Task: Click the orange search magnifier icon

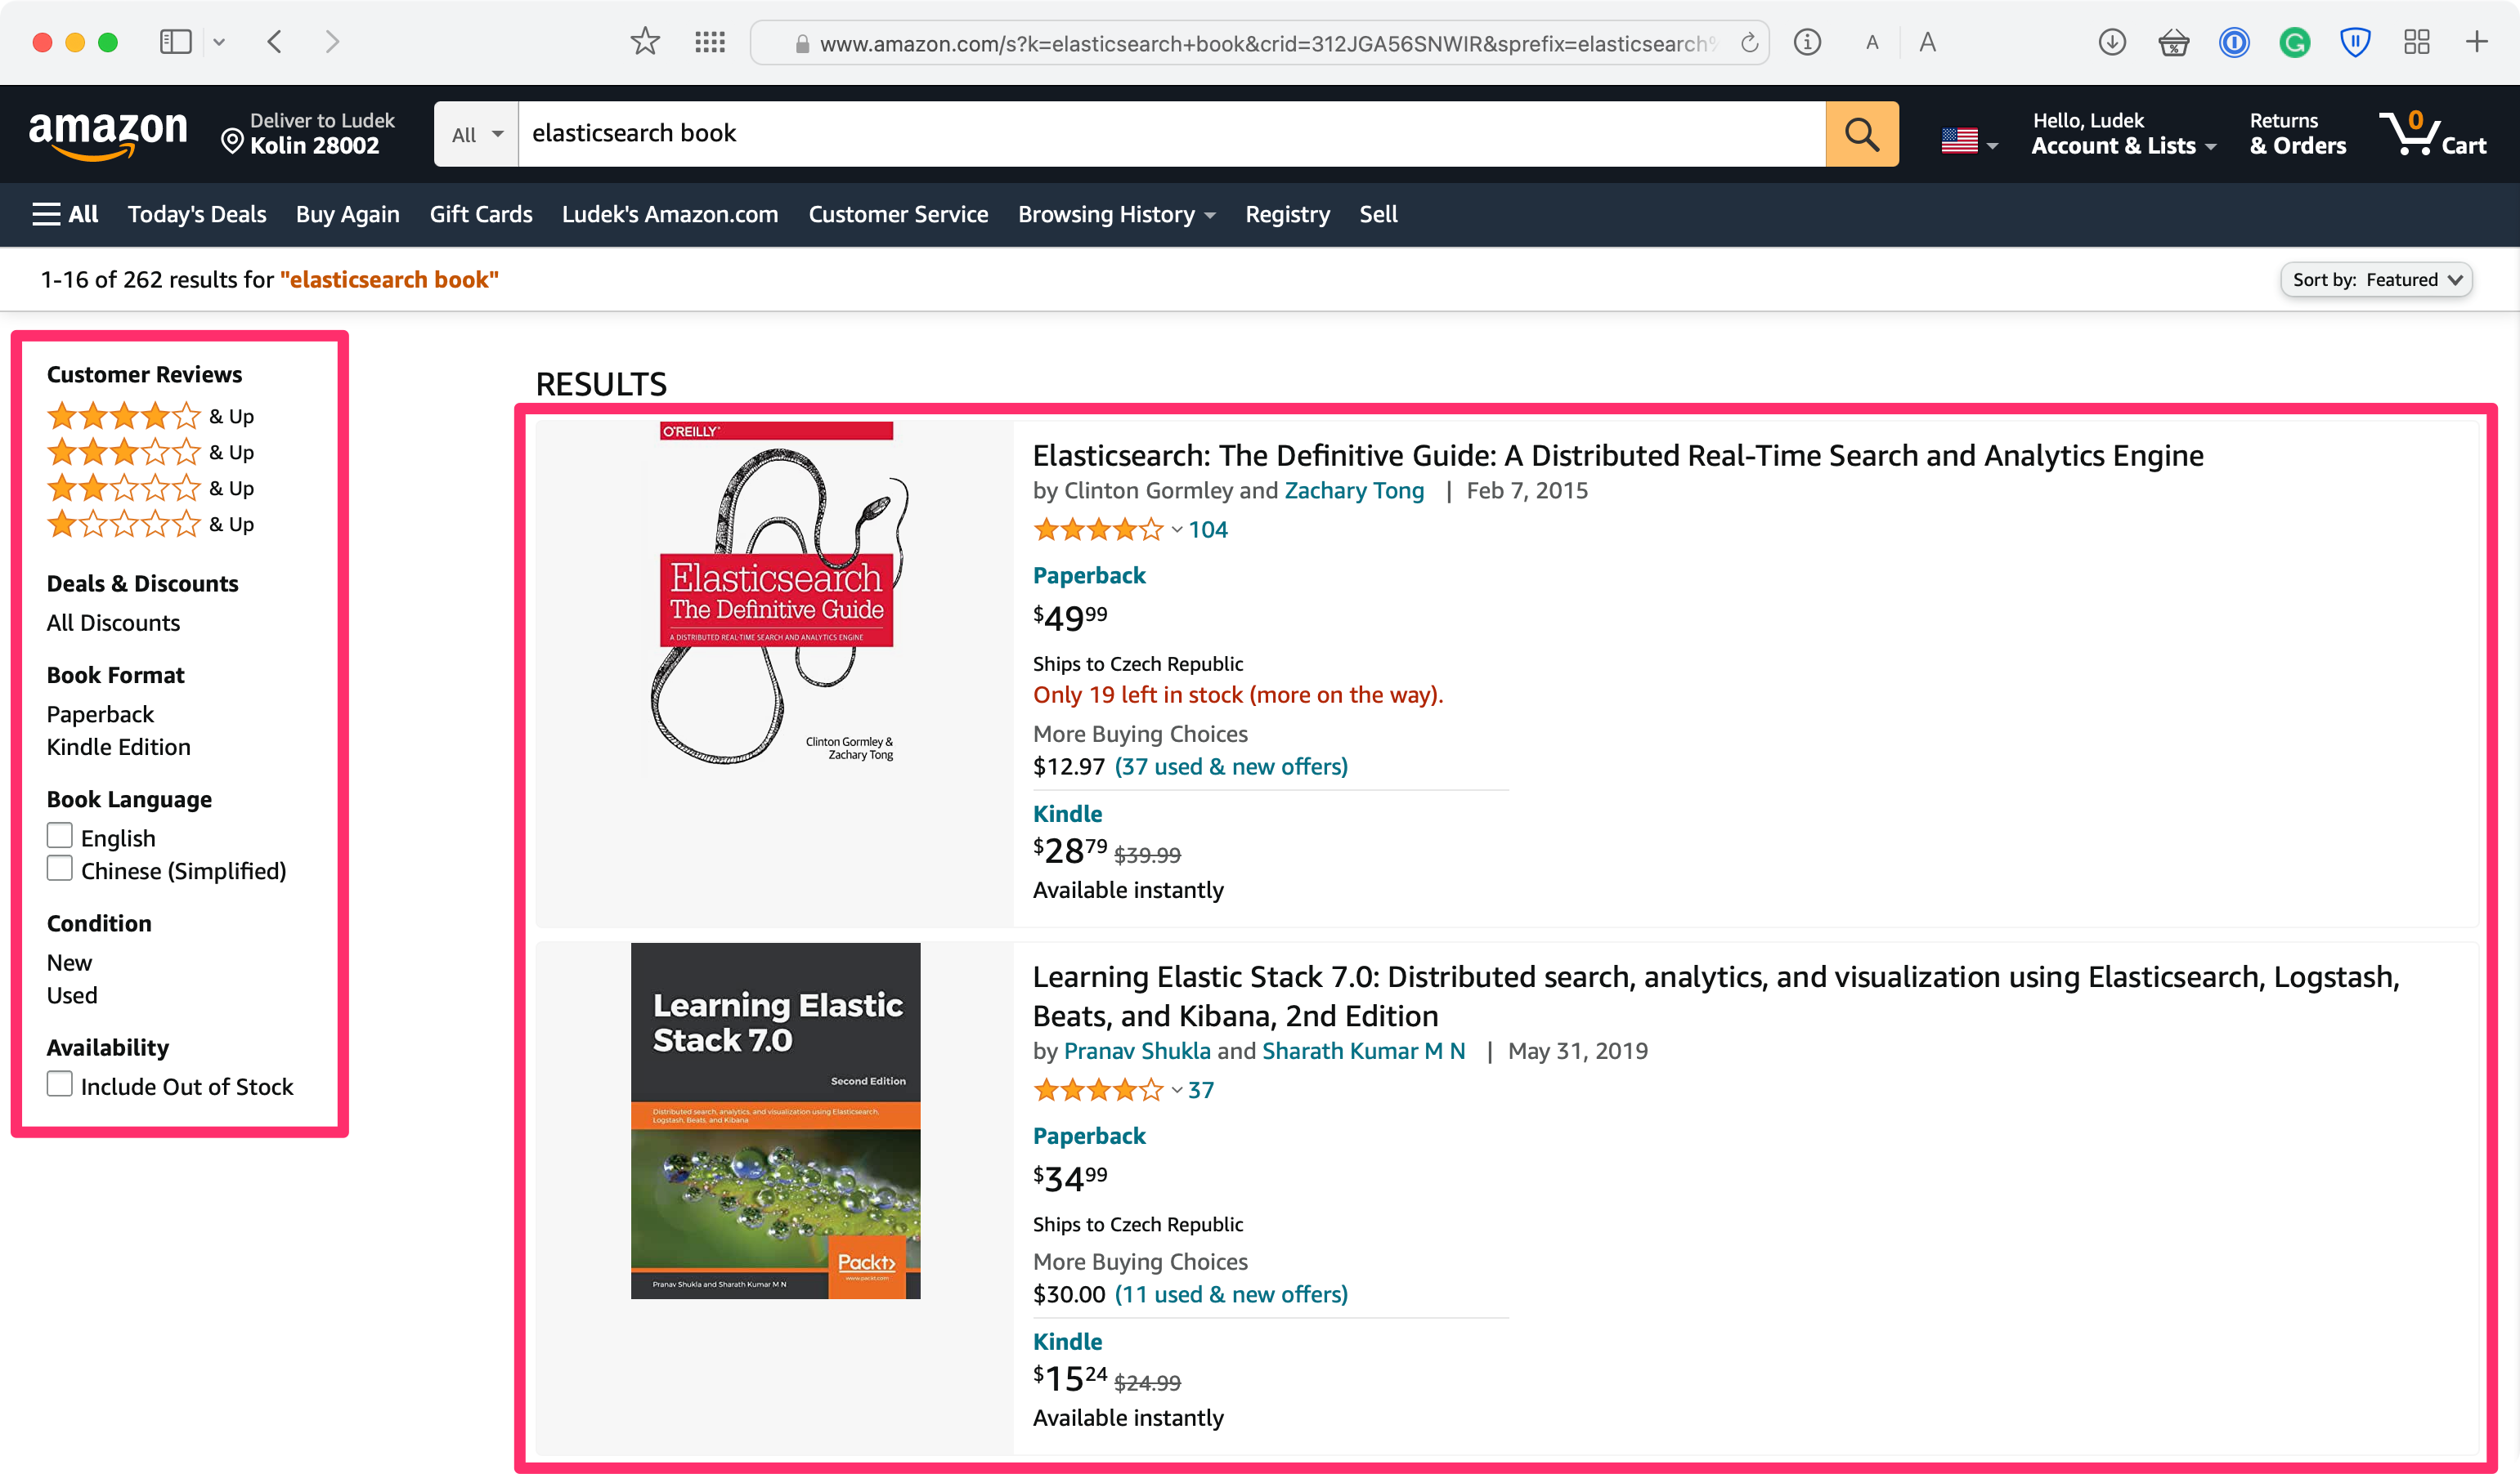Action: (x=1861, y=133)
